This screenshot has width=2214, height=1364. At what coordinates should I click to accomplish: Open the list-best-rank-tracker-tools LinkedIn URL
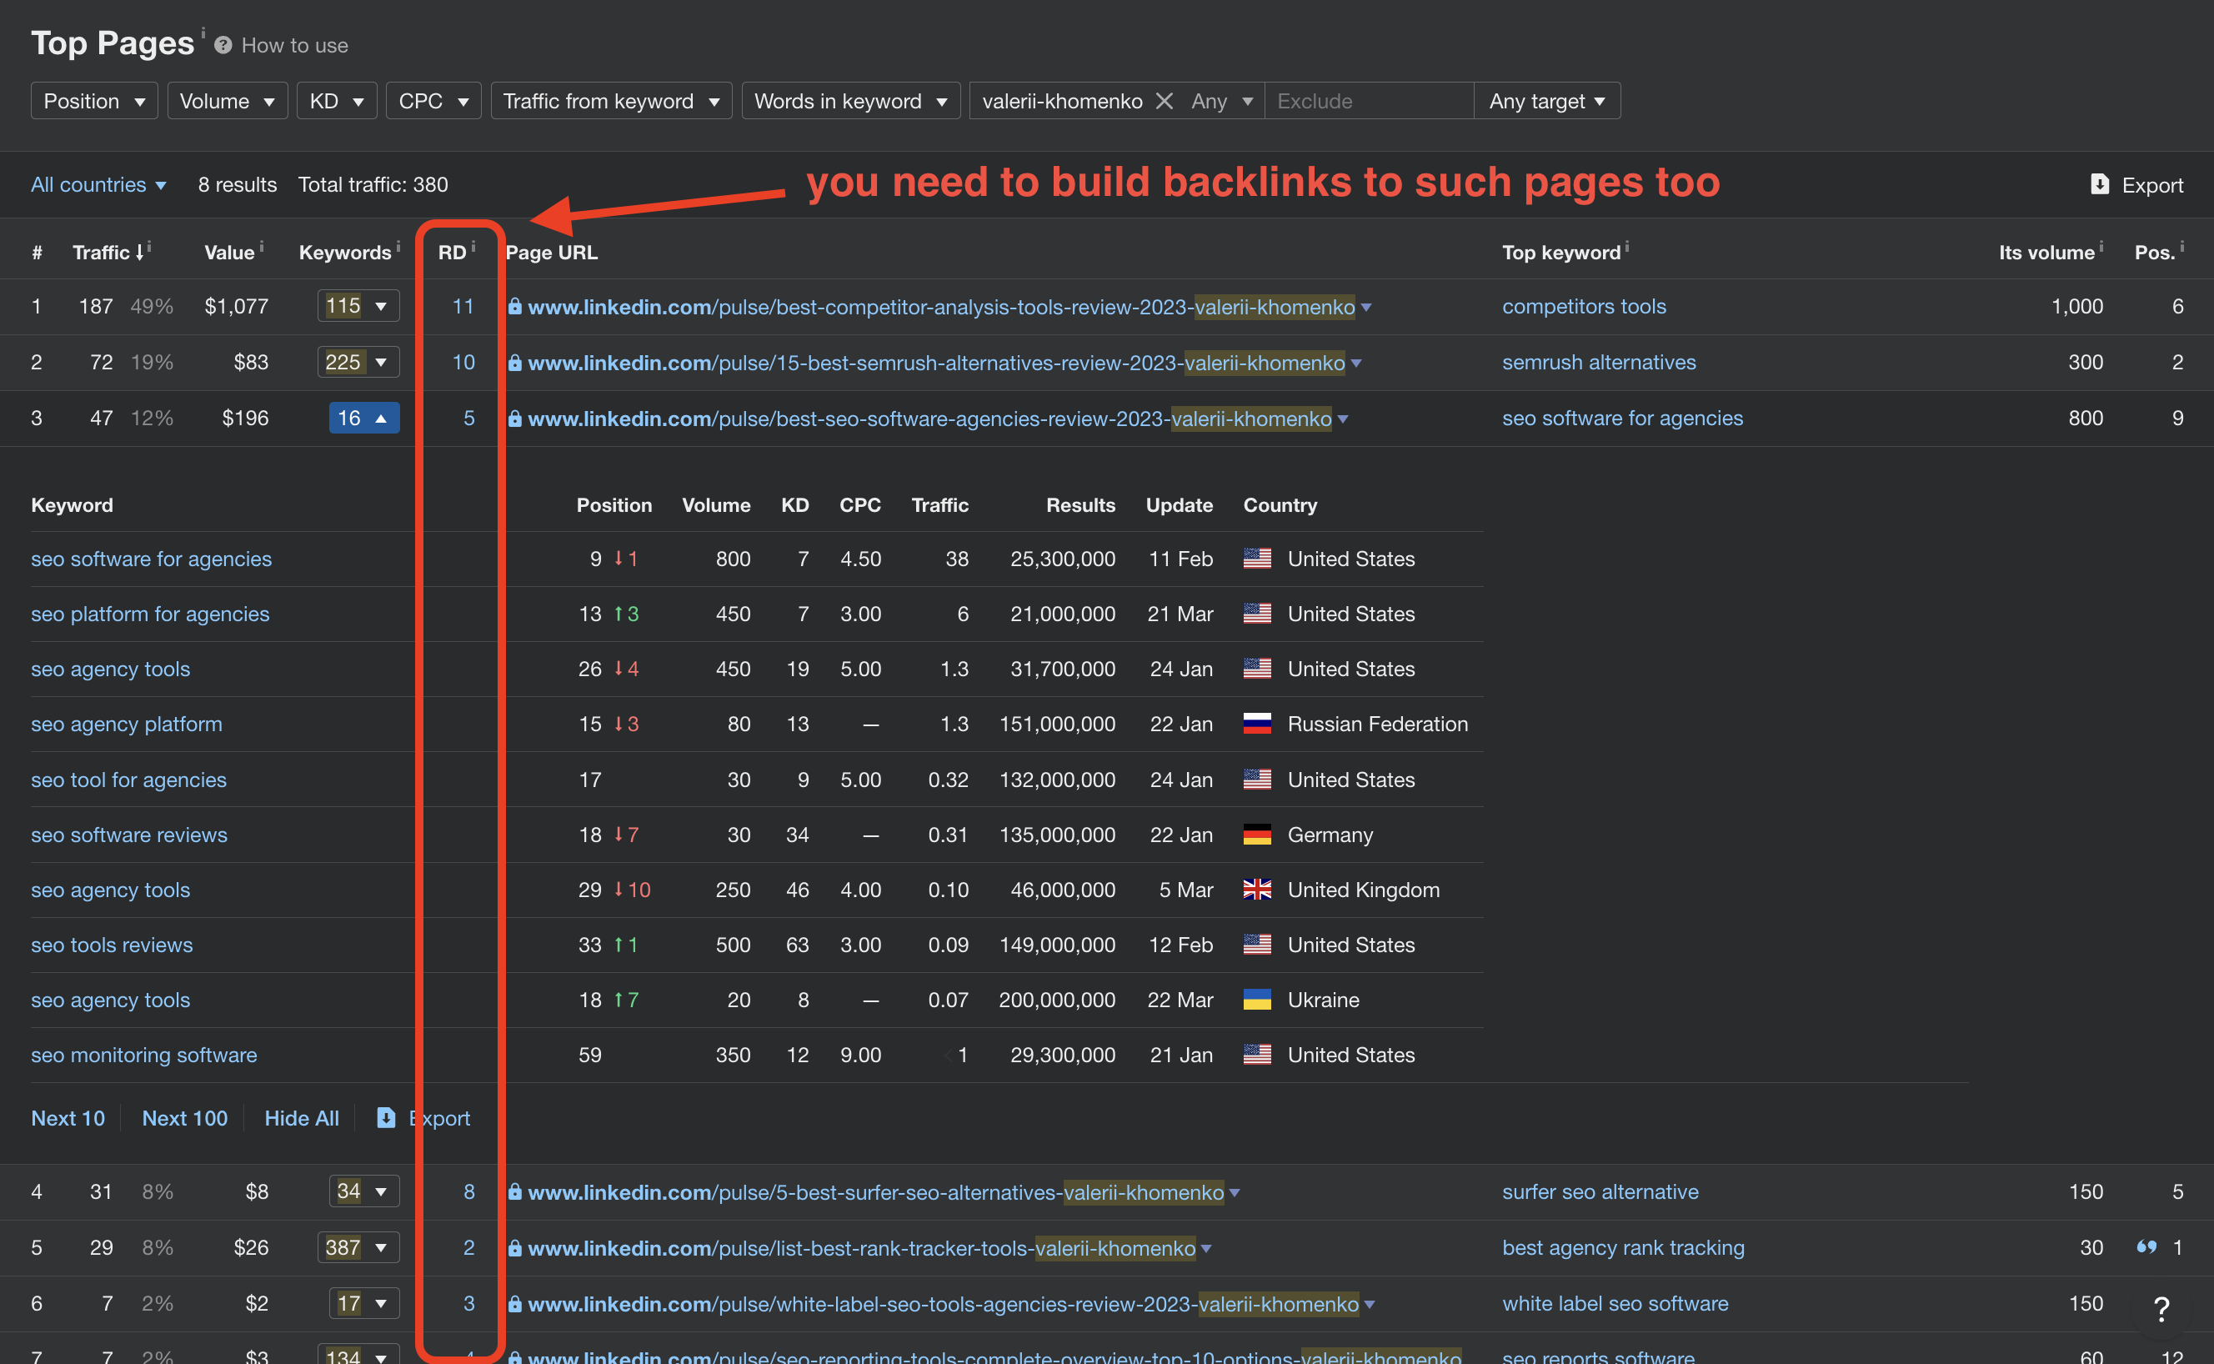[x=861, y=1249]
